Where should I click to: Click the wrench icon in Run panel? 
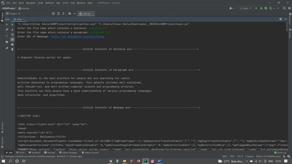(7, 29)
